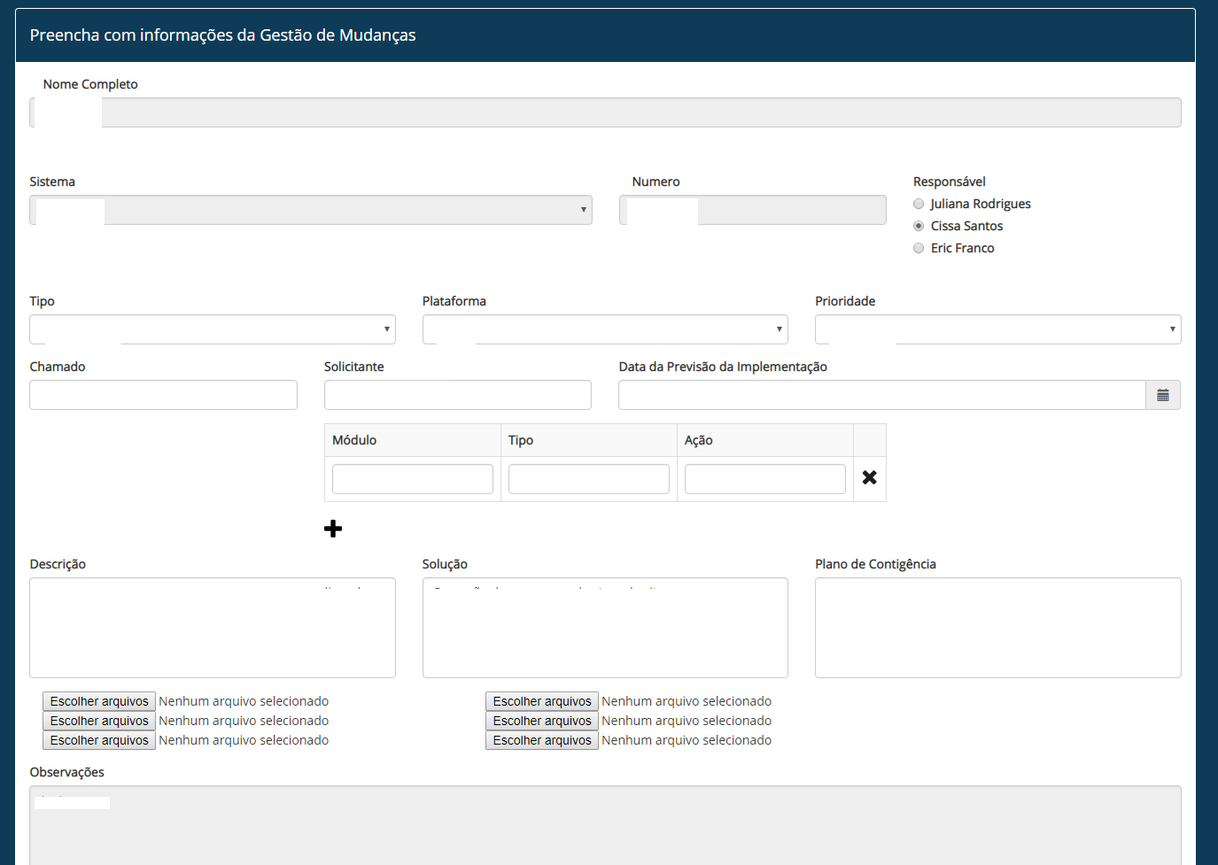Click the plus icon to add a module row
The height and width of the screenshot is (865, 1218).
[x=333, y=528]
